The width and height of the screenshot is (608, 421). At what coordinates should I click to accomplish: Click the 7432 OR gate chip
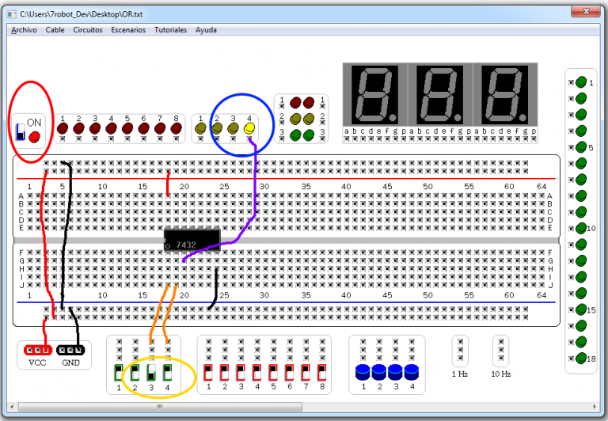pyautogui.click(x=192, y=240)
